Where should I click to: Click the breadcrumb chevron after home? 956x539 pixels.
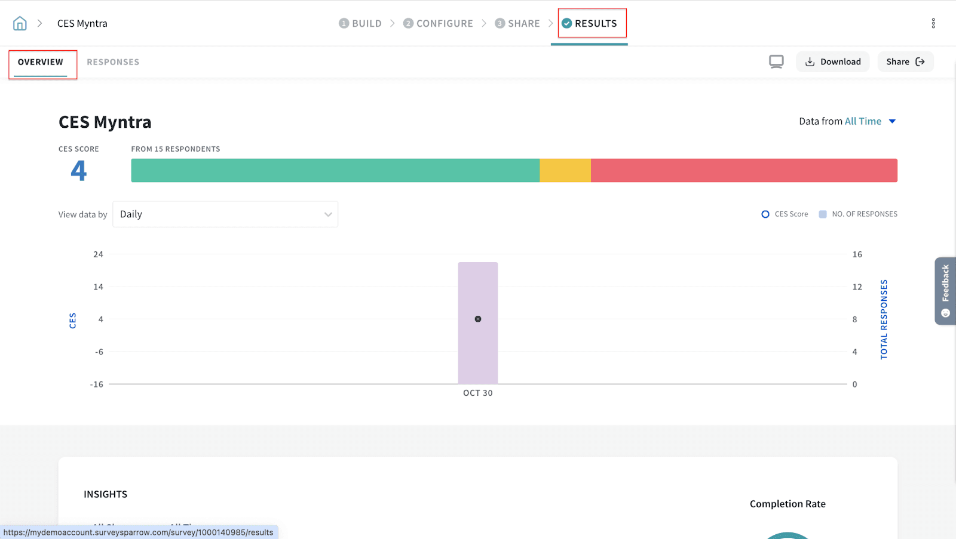40,23
